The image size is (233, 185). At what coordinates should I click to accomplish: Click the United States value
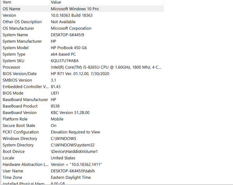tap(63, 158)
